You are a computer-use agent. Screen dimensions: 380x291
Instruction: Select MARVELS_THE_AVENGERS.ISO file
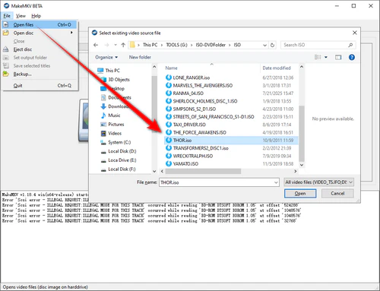(x=203, y=85)
